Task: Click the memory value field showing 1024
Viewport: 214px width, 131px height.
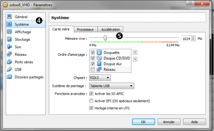Action: (187, 39)
